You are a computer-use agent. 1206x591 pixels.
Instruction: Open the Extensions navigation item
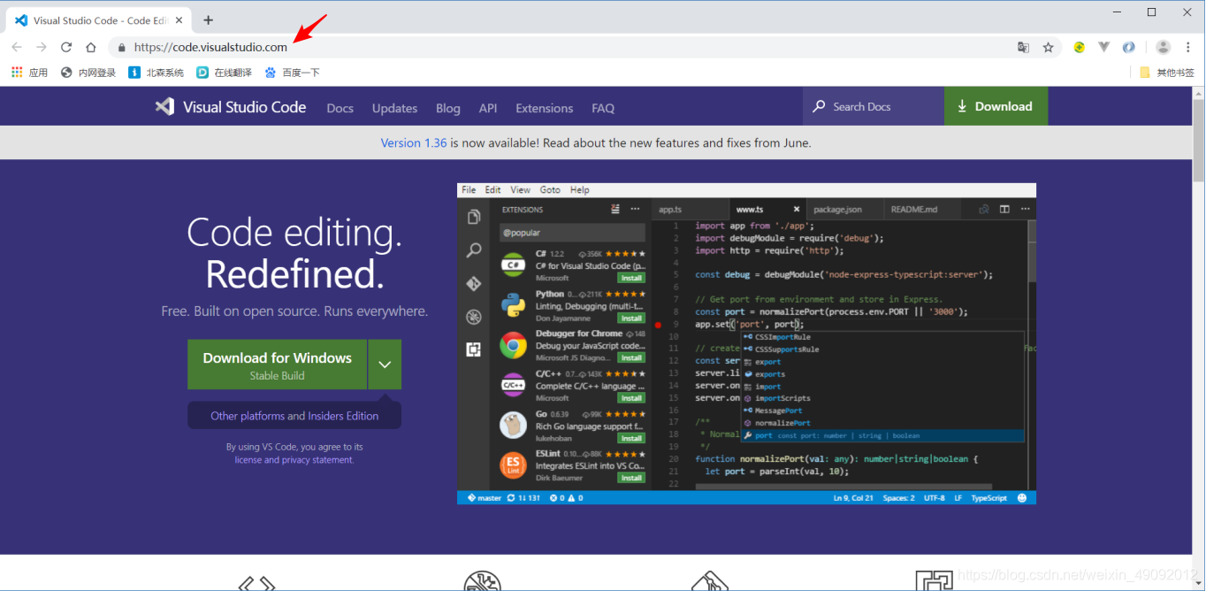click(x=545, y=108)
